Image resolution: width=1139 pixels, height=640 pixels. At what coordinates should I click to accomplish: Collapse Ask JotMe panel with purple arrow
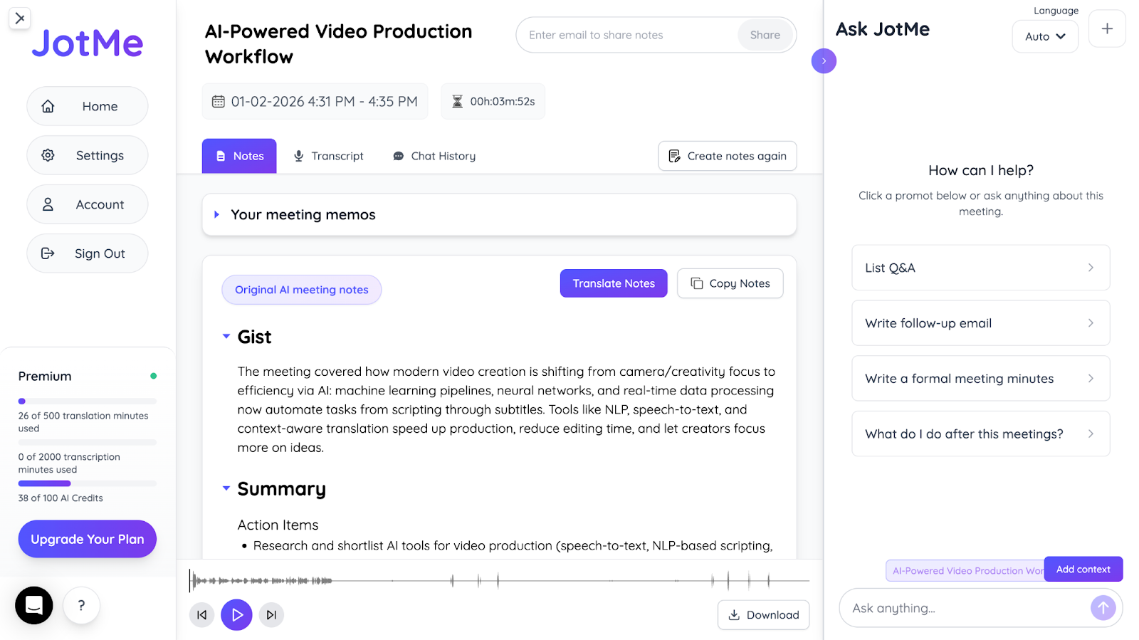pos(824,61)
